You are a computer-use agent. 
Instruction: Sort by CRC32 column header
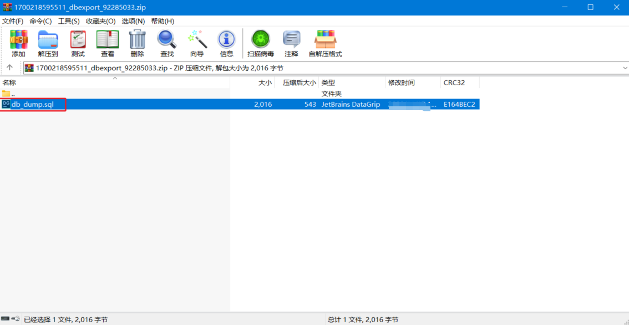pyautogui.click(x=460, y=82)
